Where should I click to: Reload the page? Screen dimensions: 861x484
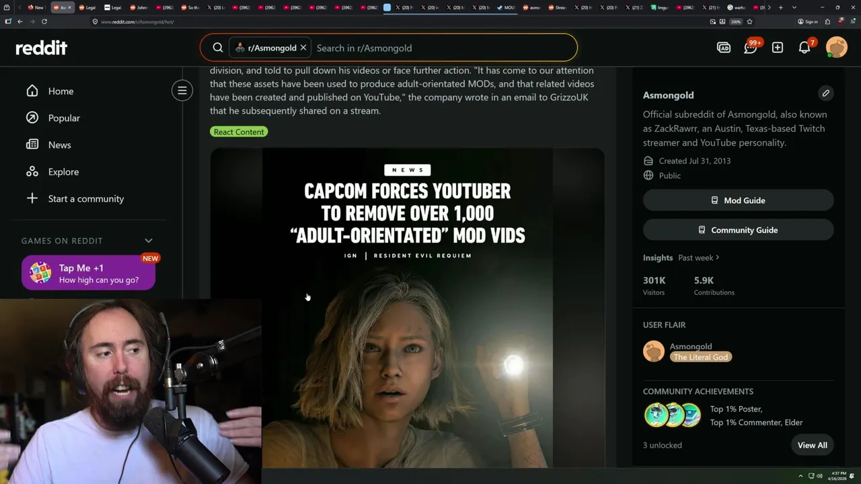pos(44,22)
